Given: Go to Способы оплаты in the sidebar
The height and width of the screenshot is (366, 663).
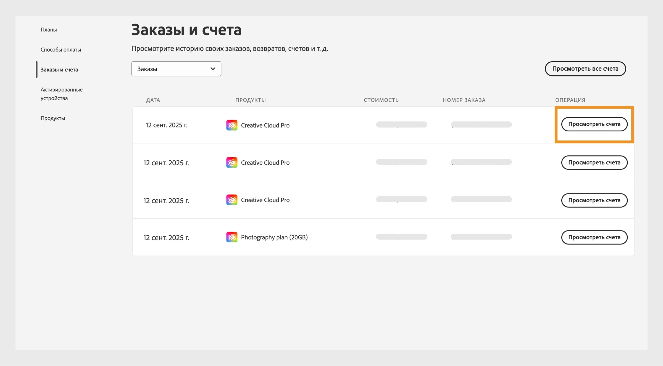Looking at the screenshot, I should point(61,50).
